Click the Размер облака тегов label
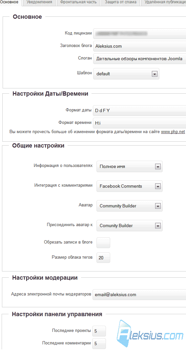Viewport: 186px width, 351px height. point(72,257)
